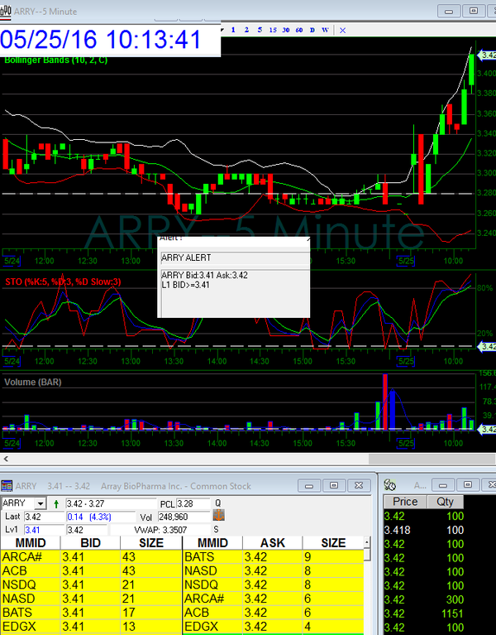
Task: Click the orange icon beside volume field
Action: [x=219, y=516]
